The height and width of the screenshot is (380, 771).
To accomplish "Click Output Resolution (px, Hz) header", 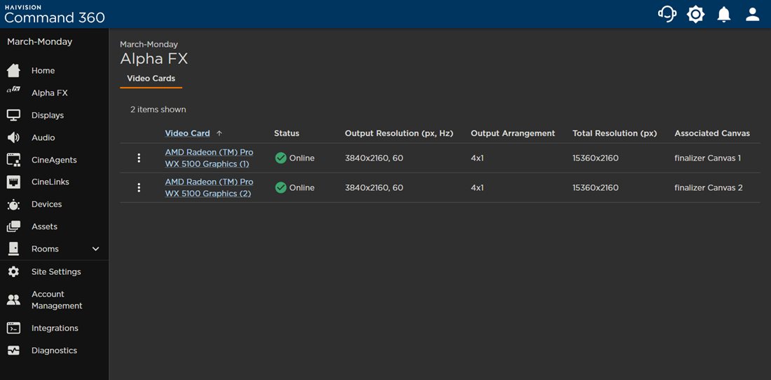I will (399, 133).
